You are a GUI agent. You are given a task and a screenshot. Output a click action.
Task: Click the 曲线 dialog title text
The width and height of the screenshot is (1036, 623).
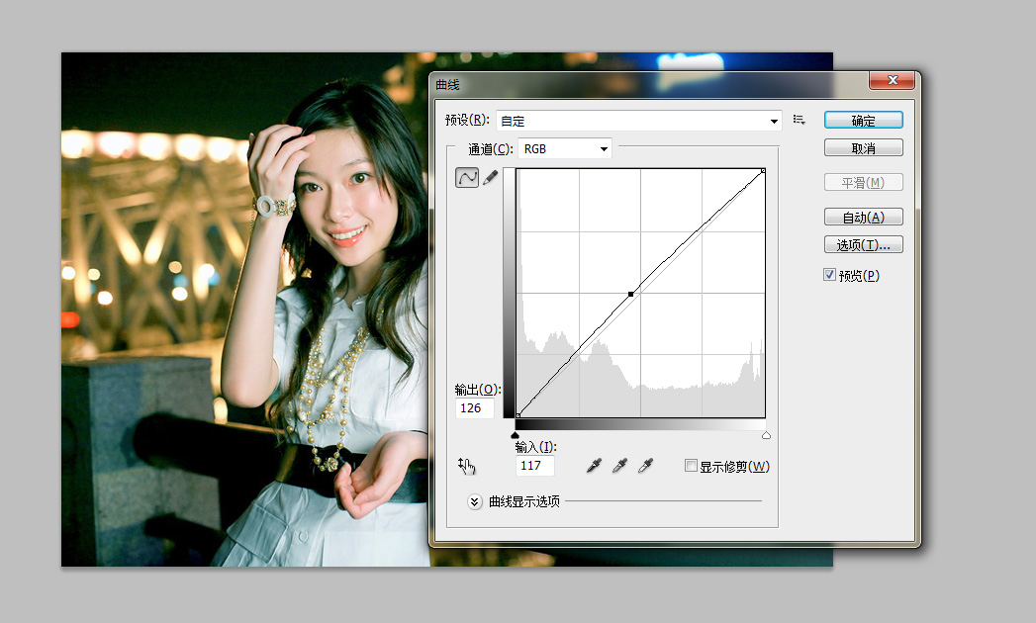pos(447,85)
